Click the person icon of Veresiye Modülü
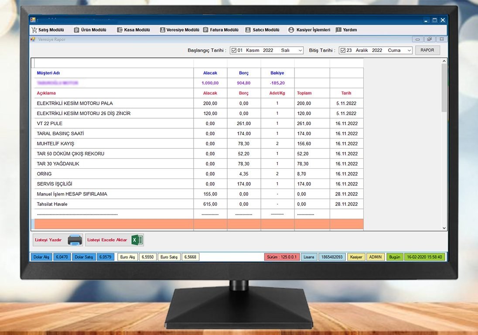 tap(163, 30)
